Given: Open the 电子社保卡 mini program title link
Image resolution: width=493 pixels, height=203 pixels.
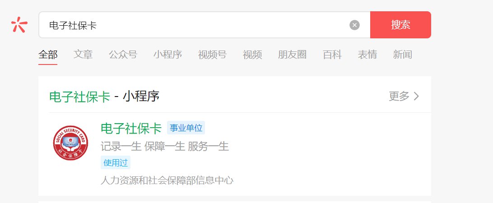Looking at the screenshot, I should tap(131, 128).
